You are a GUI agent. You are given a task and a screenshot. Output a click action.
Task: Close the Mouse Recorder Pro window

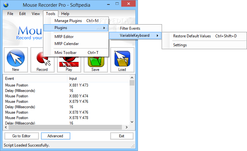point(129,4)
